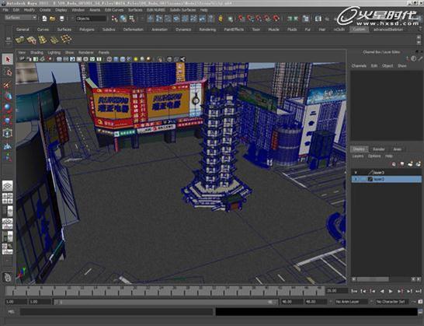Click second custom shelf icon
Screen dimensions: 424x326
[31, 40]
